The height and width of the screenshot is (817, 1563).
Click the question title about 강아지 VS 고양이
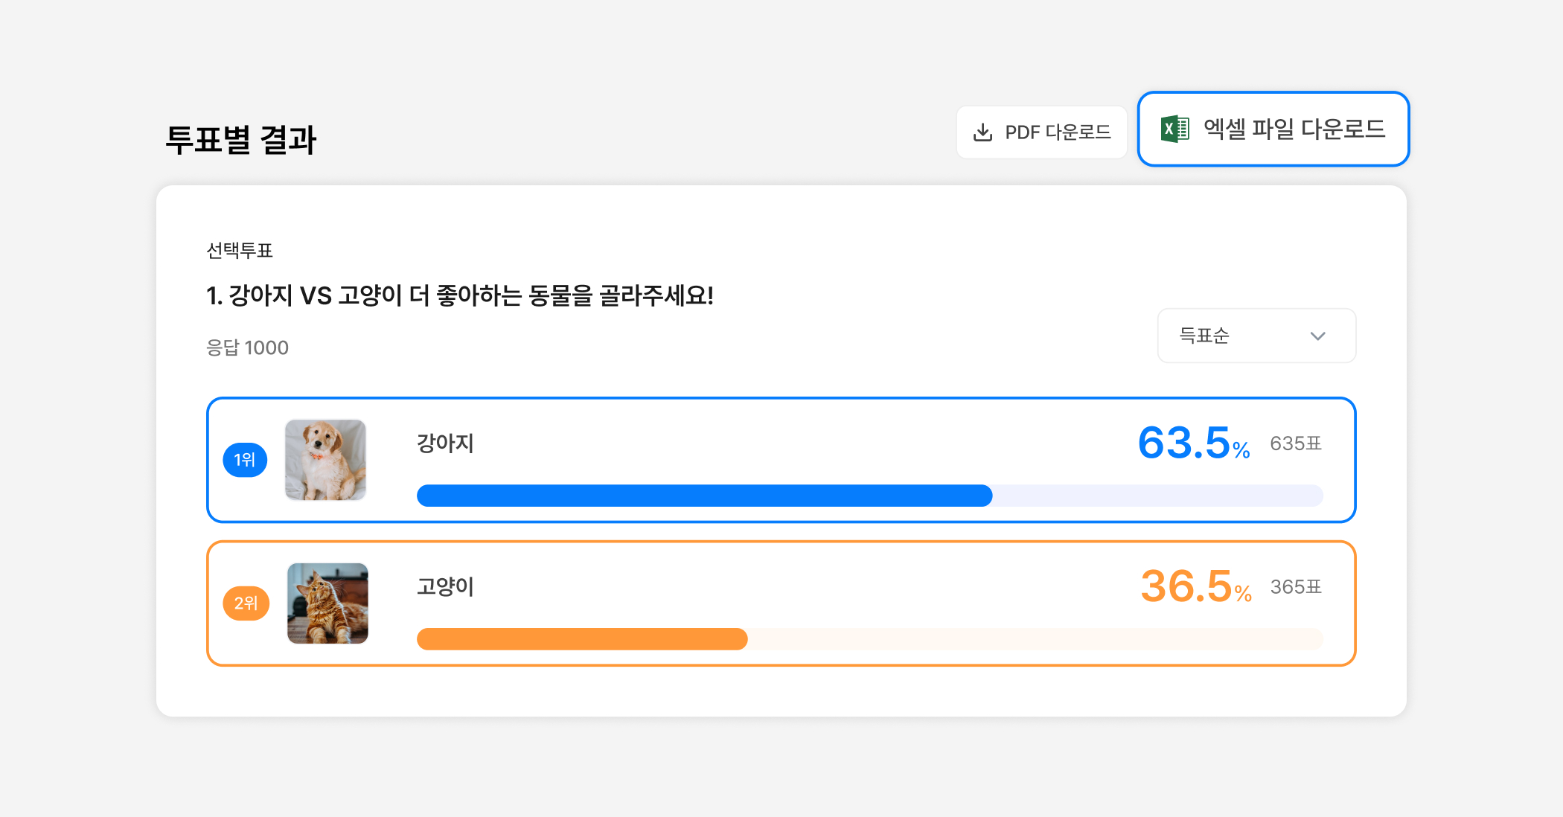point(460,296)
